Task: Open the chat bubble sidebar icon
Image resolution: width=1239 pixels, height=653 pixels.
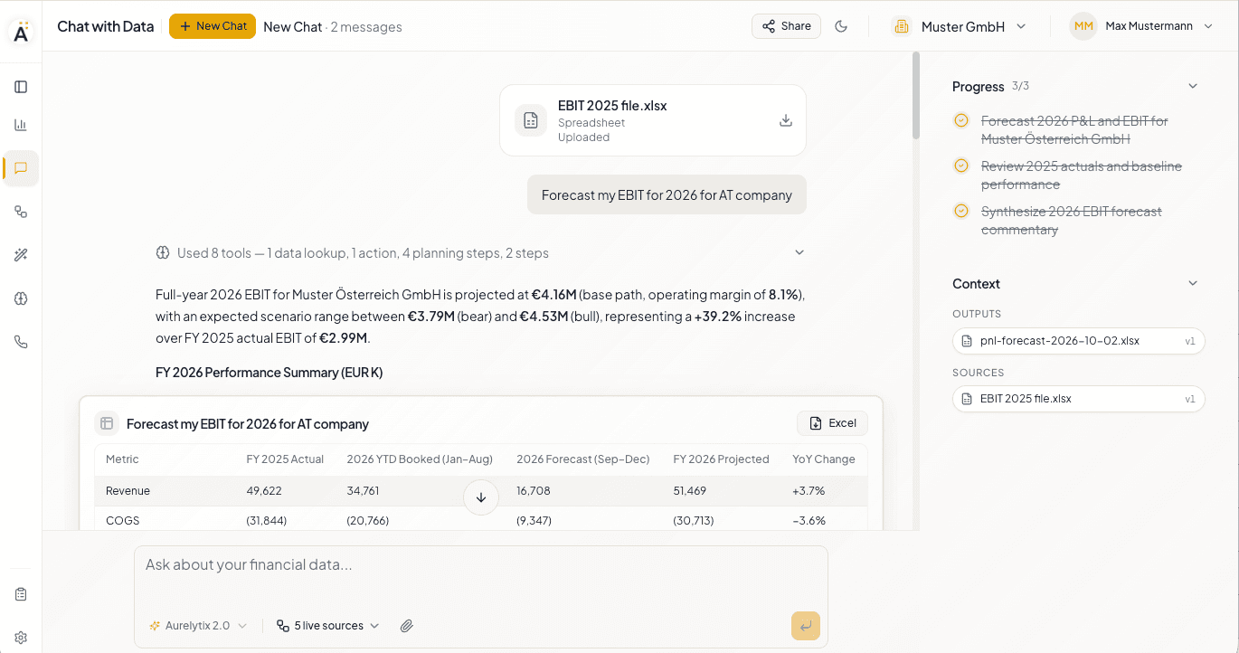Action: [x=21, y=168]
